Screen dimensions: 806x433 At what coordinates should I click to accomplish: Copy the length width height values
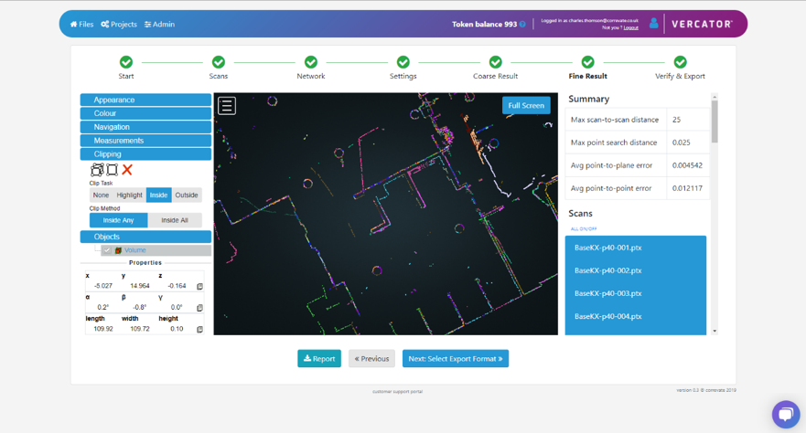point(199,329)
